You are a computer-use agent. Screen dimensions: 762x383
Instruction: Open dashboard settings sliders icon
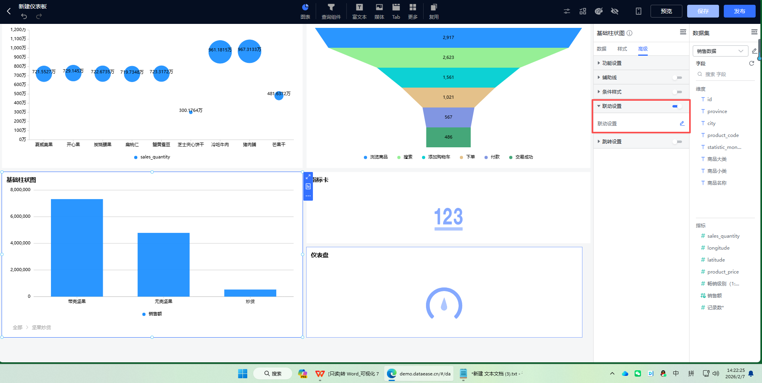[x=567, y=11]
